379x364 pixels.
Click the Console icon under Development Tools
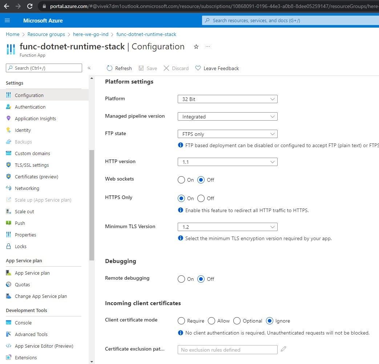pyautogui.click(x=8, y=323)
